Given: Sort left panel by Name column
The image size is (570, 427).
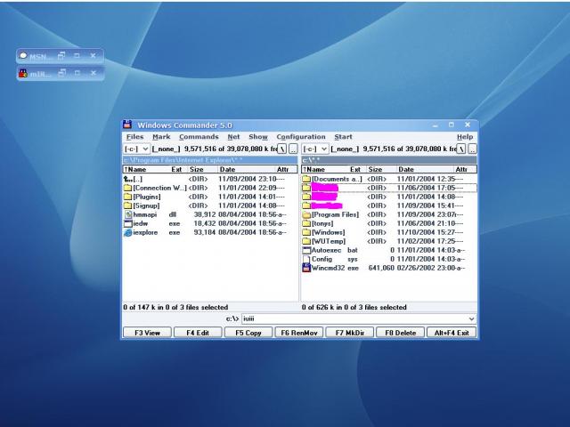Looking at the screenshot, I should tap(146, 169).
